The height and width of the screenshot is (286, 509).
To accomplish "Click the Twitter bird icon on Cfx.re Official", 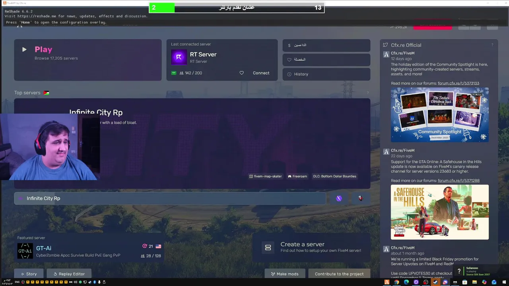I will coord(385,45).
